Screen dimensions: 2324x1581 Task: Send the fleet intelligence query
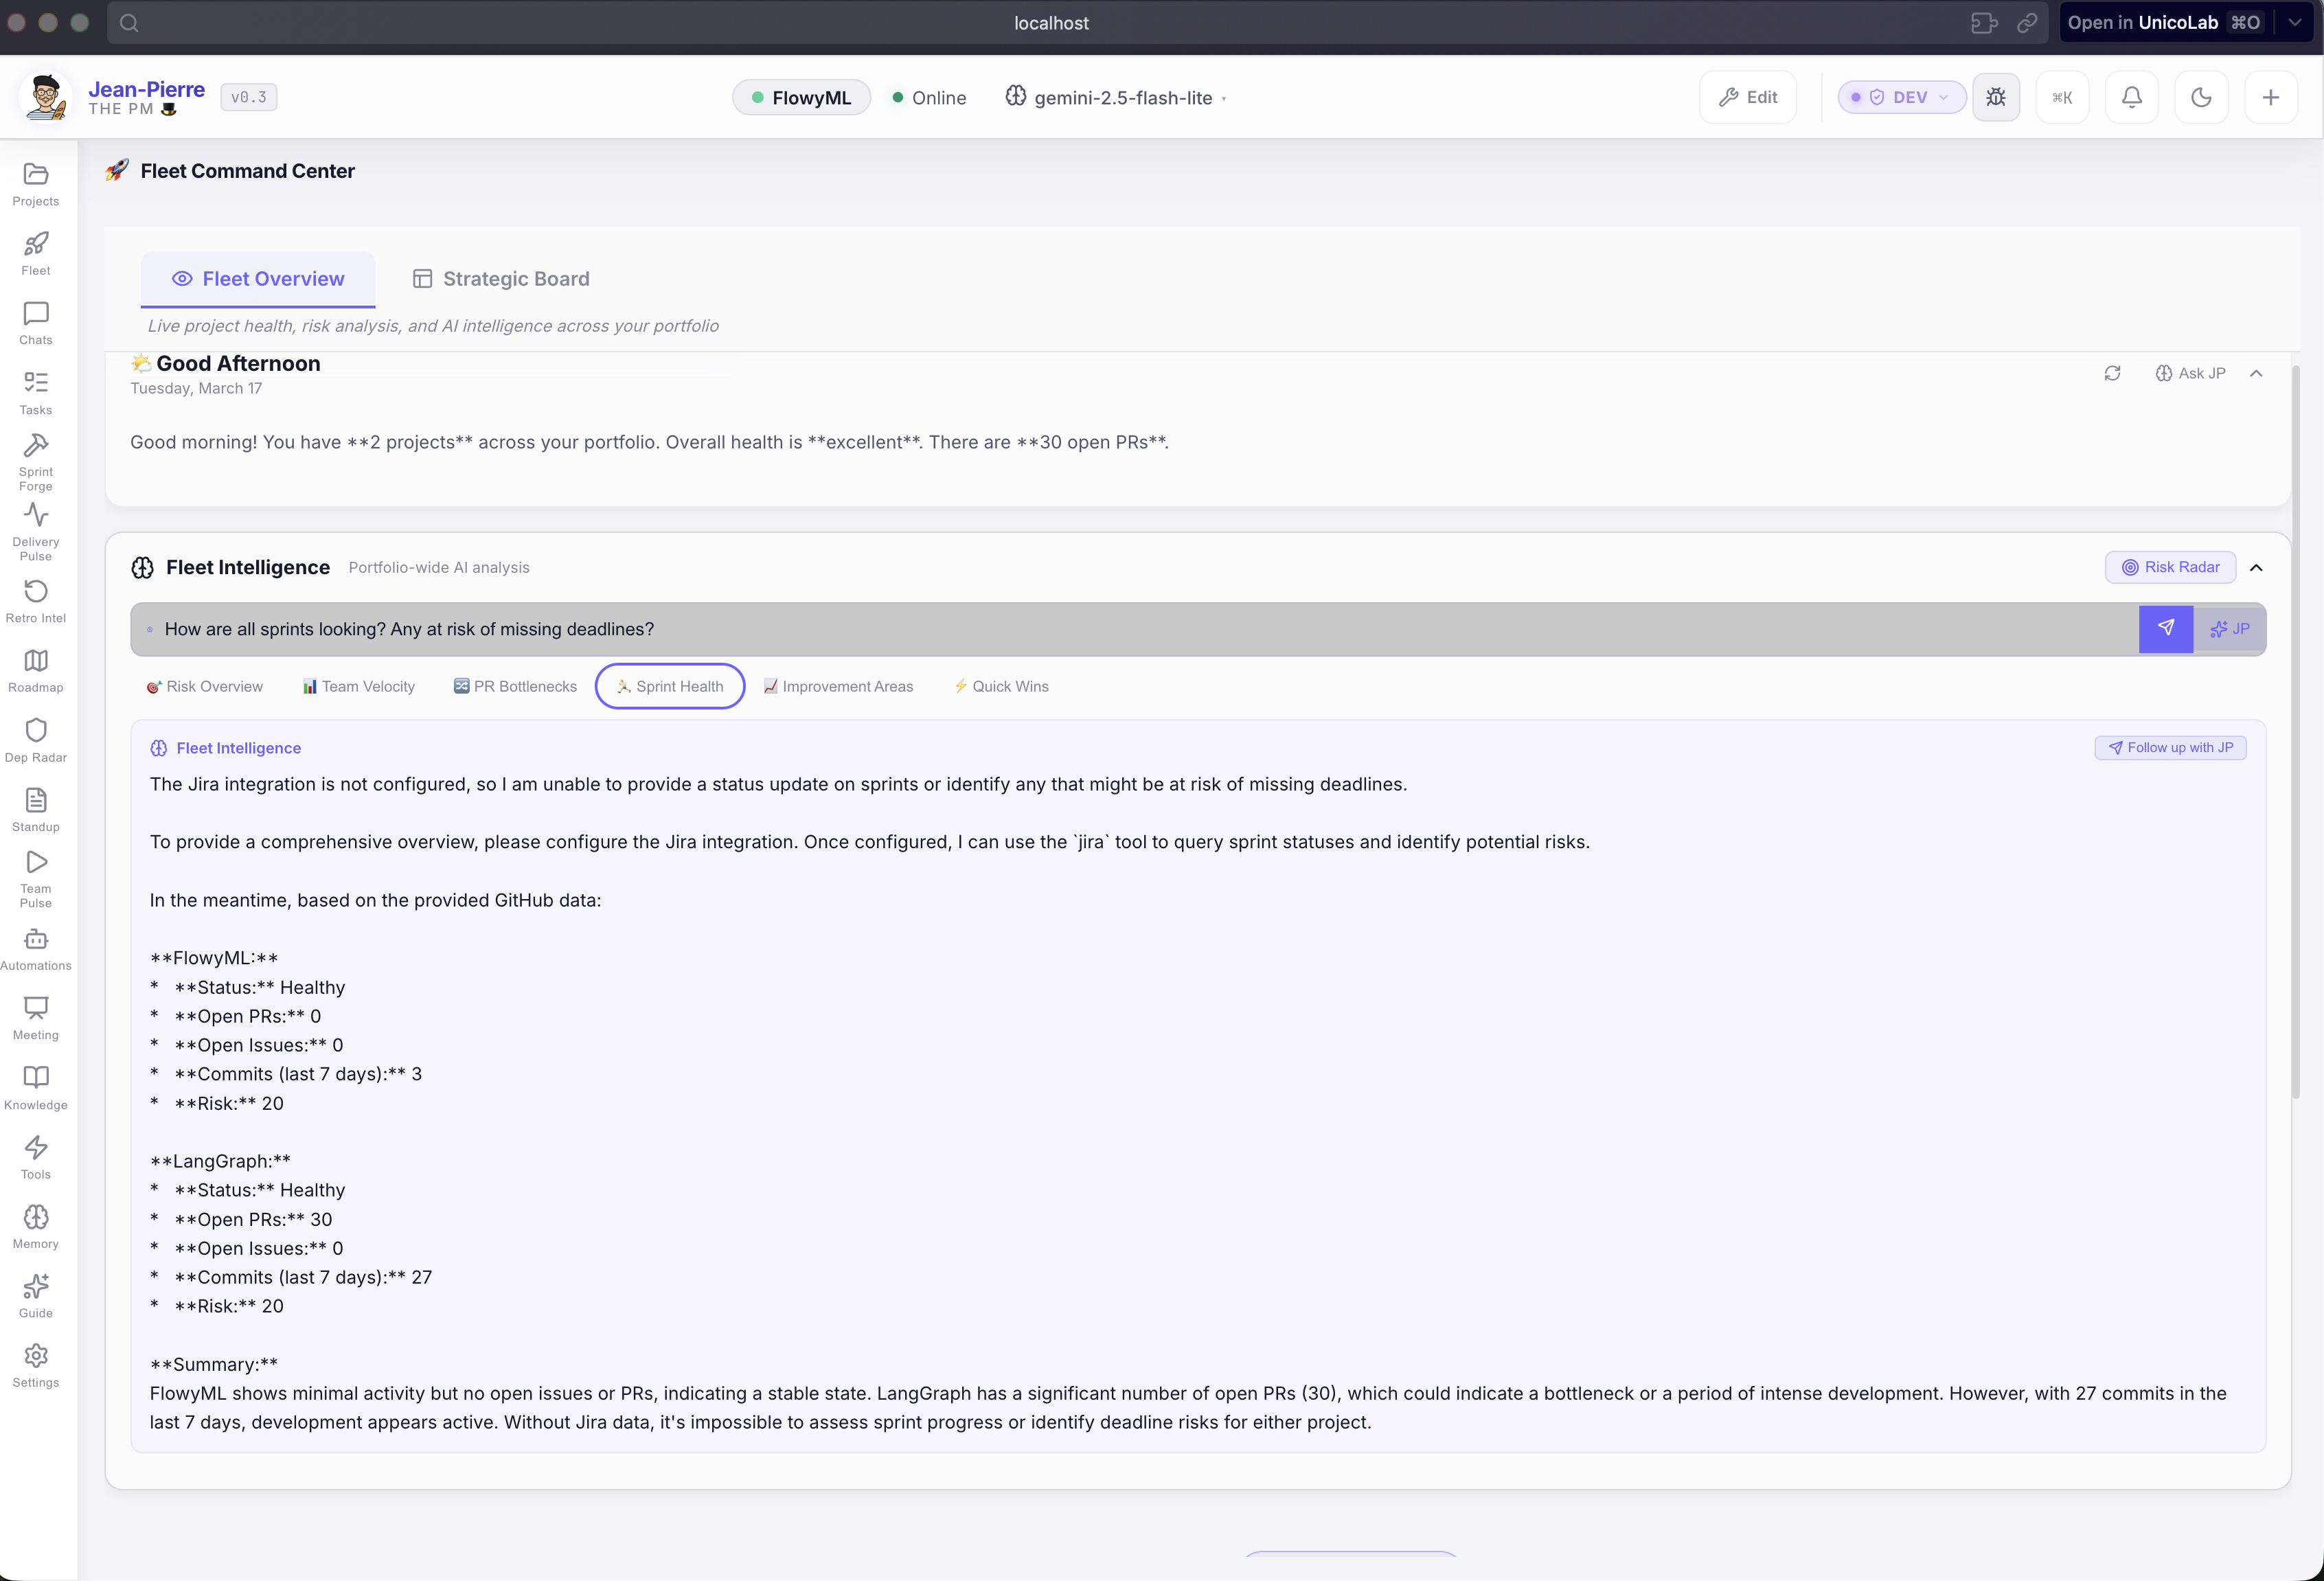2165,628
